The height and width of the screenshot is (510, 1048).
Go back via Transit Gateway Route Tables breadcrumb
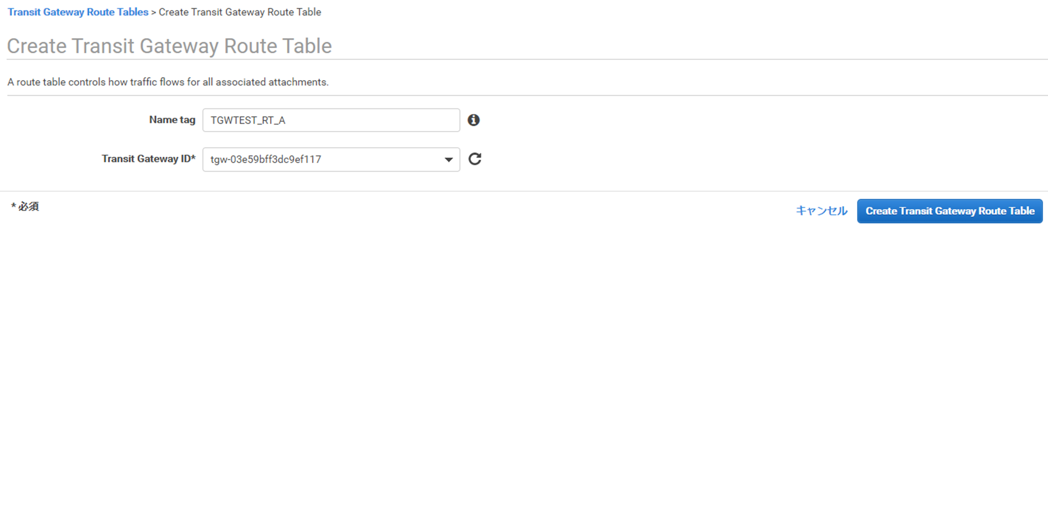pos(78,12)
